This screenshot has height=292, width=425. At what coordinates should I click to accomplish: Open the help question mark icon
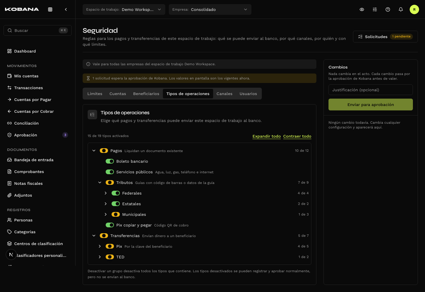pos(388,9)
